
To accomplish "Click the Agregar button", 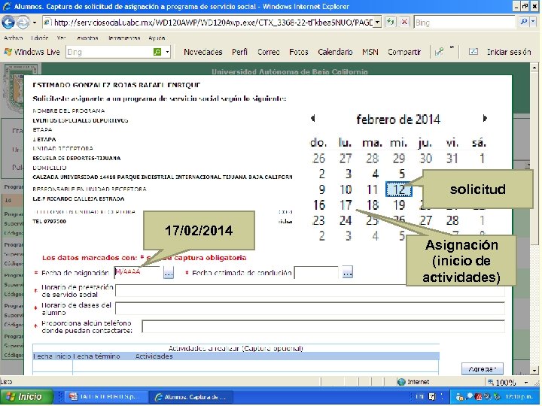I will pos(483,368).
